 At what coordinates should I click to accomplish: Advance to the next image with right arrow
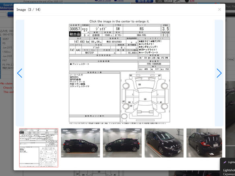(219, 73)
